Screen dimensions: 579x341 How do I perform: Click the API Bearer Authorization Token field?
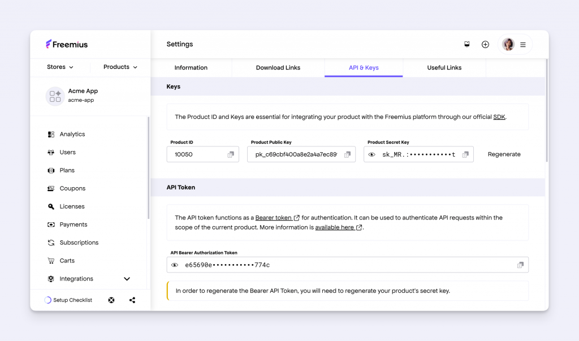pos(348,265)
